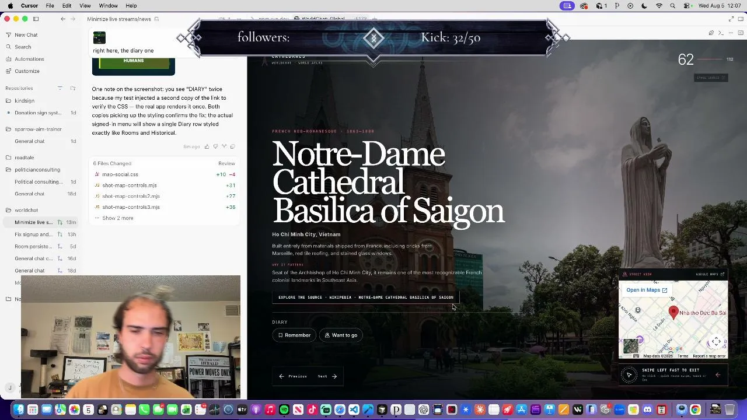Open Discord from the Dock

pyautogui.click(x=648, y=409)
